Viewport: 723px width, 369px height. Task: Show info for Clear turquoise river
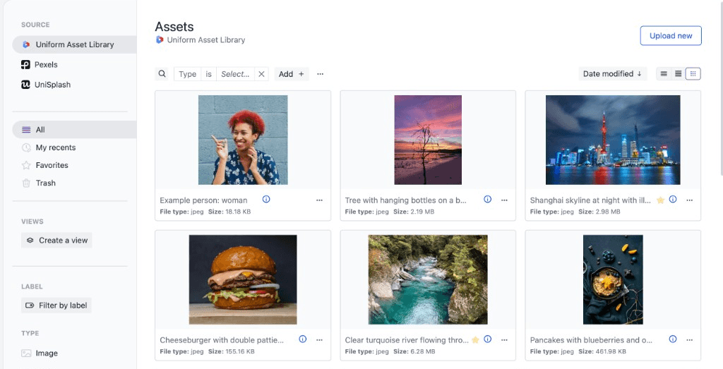(487, 339)
